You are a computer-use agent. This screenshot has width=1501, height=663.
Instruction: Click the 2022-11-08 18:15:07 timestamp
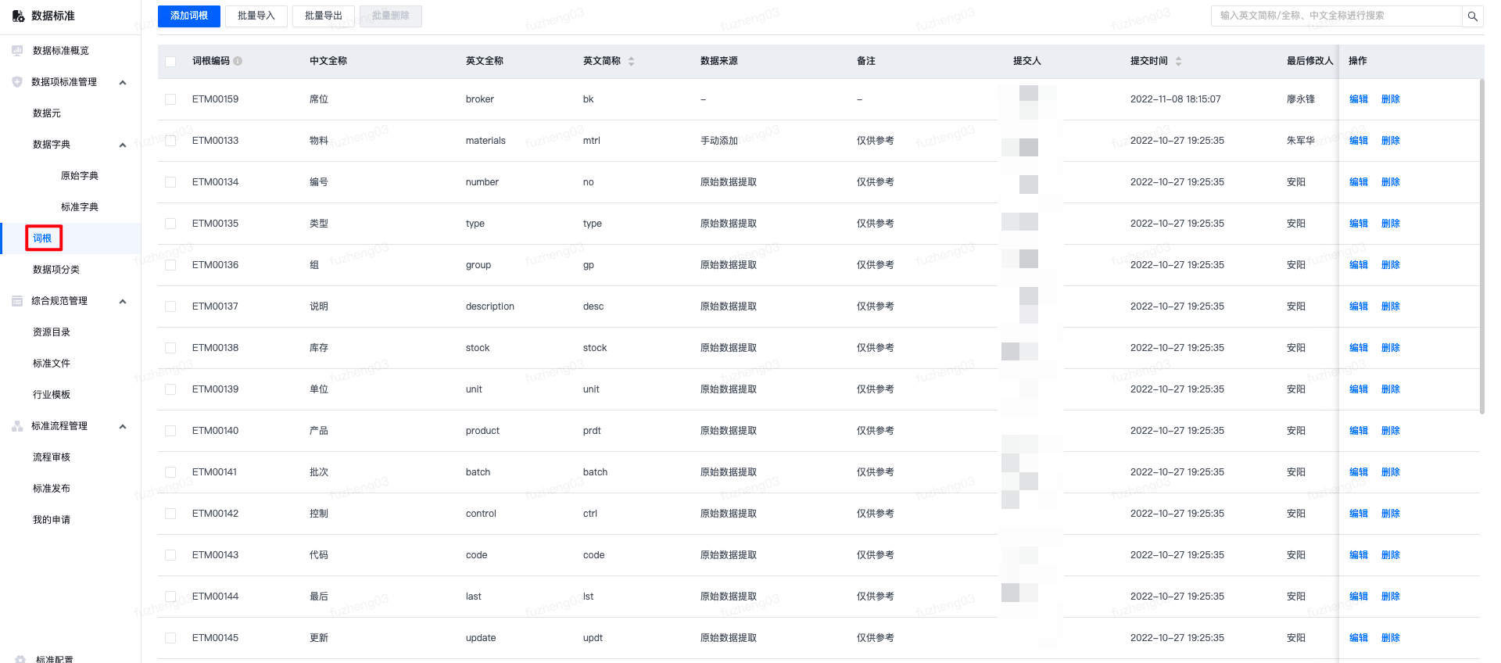1176,99
